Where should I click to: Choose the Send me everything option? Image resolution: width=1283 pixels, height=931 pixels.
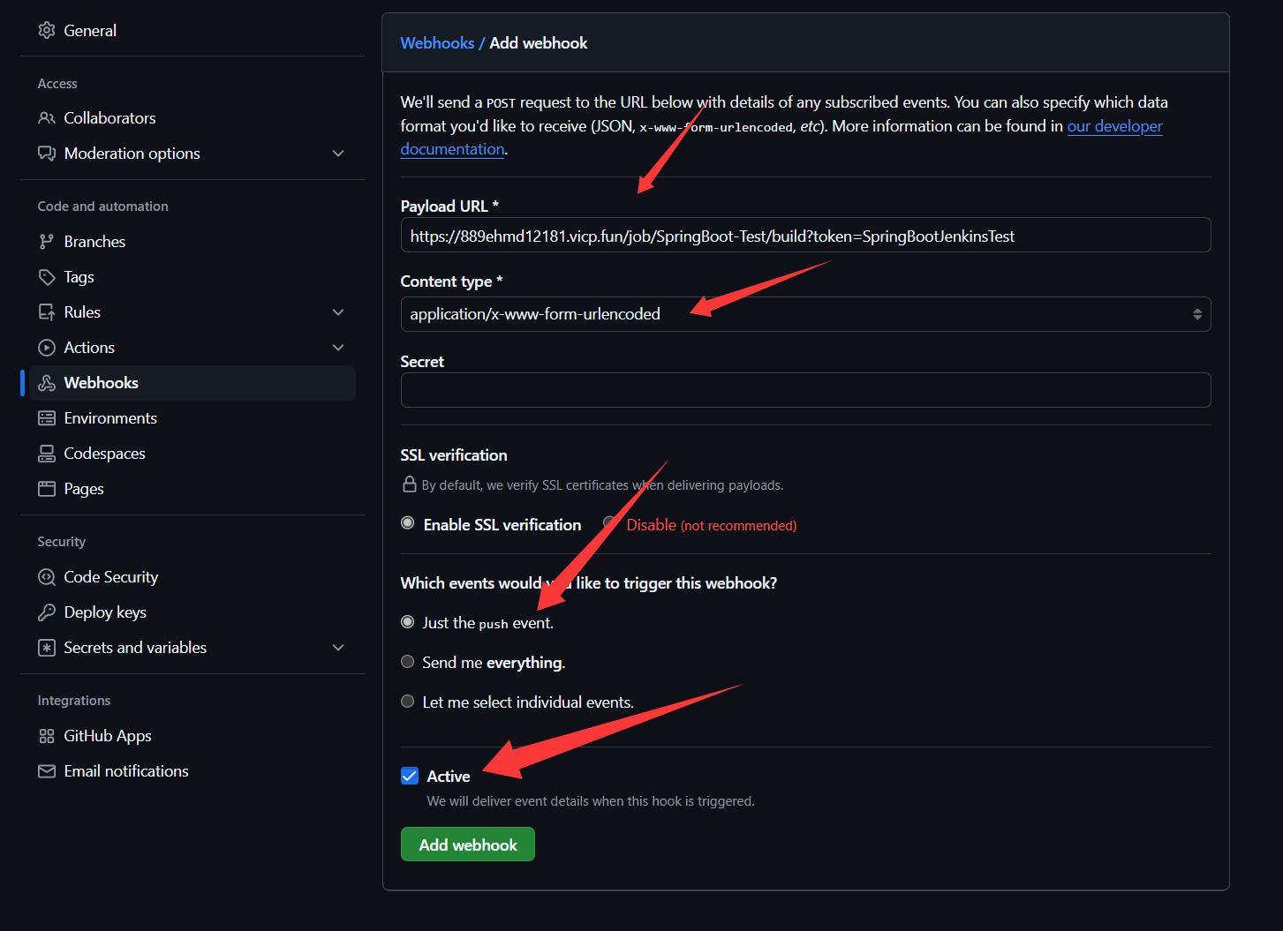click(408, 662)
